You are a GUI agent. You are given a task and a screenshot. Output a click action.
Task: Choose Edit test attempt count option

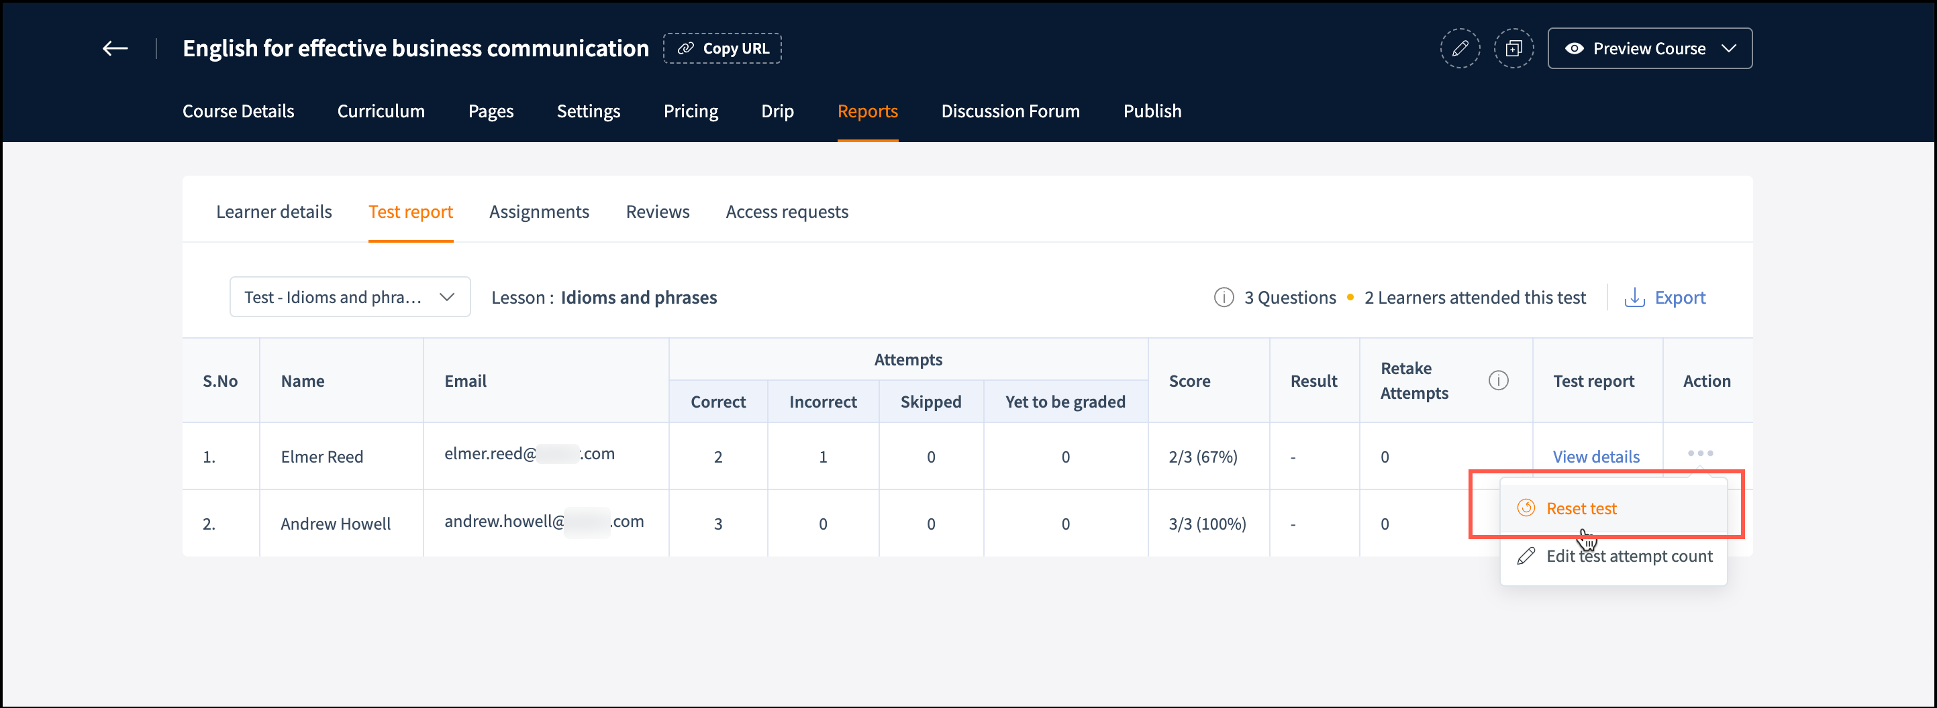click(x=1628, y=556)
